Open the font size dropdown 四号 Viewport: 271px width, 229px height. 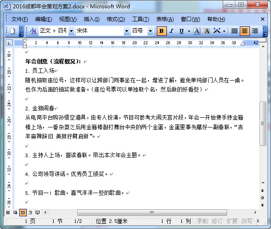150,31
